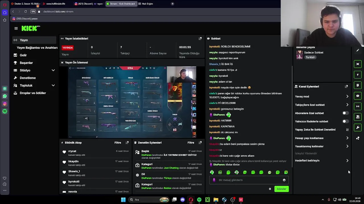Click the three-dots cluster icon in right rail

(358, 138)
